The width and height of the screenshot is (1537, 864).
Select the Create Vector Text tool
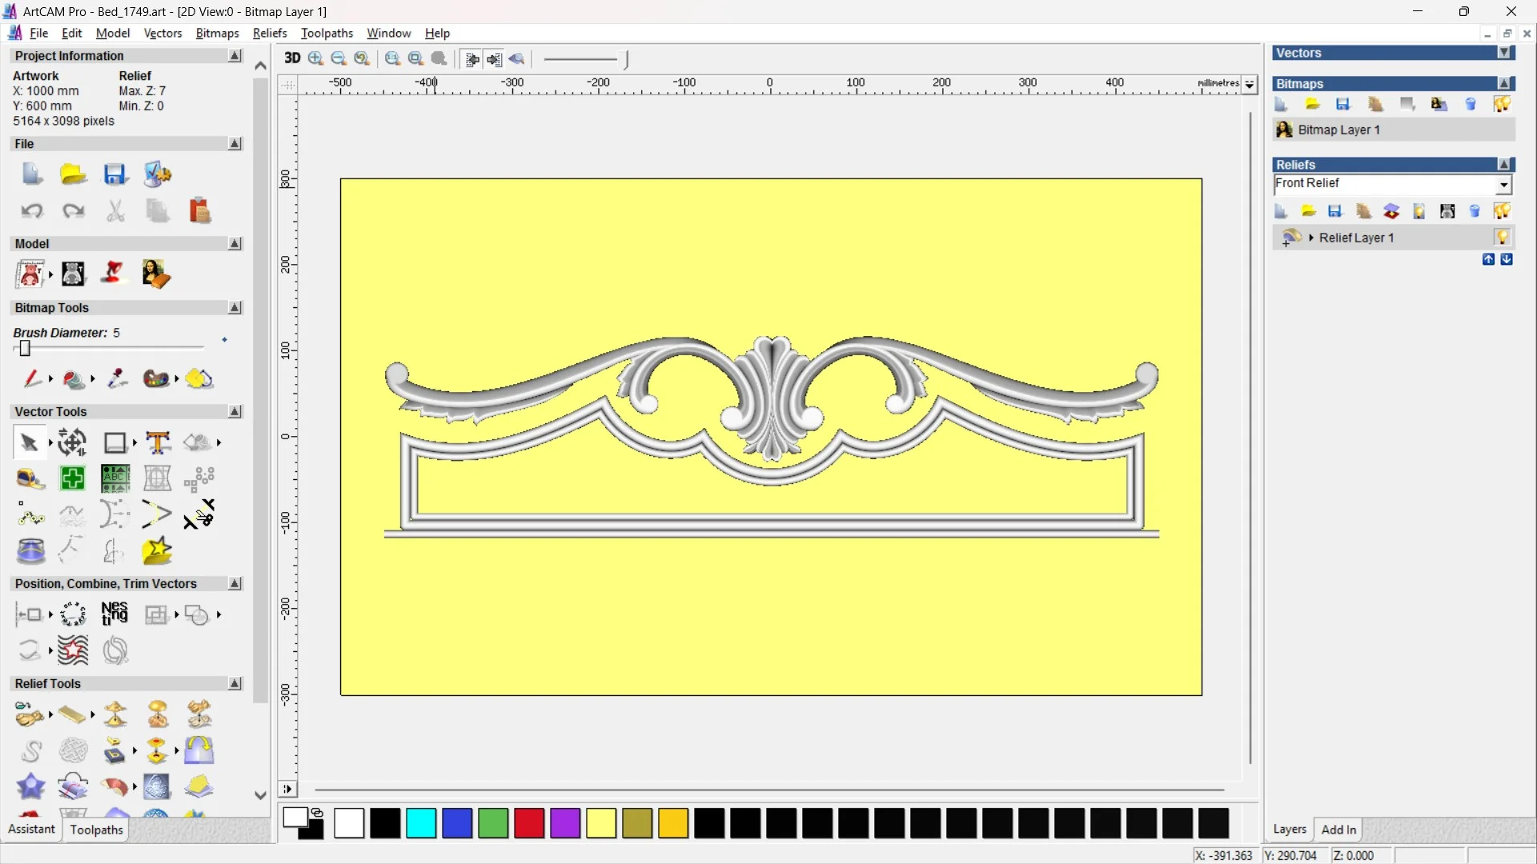tap(158, 442)
